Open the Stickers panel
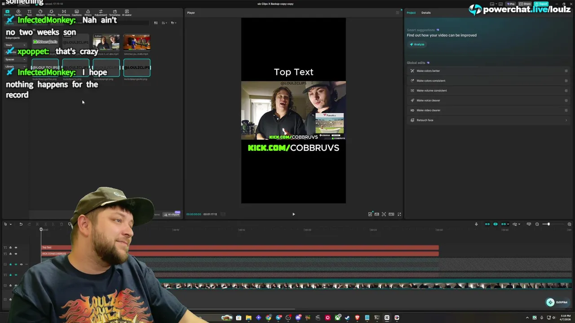The height and width of the screenshot is (323, 575). click(x=40, y=13)
